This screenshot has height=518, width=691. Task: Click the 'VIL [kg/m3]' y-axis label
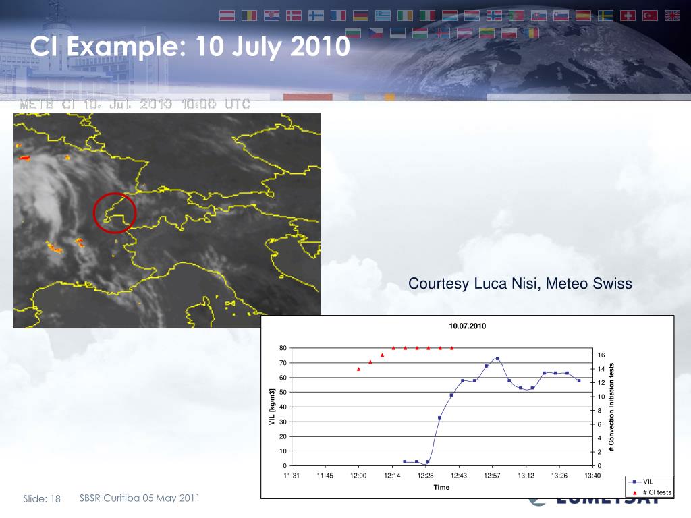click(272, 407)
